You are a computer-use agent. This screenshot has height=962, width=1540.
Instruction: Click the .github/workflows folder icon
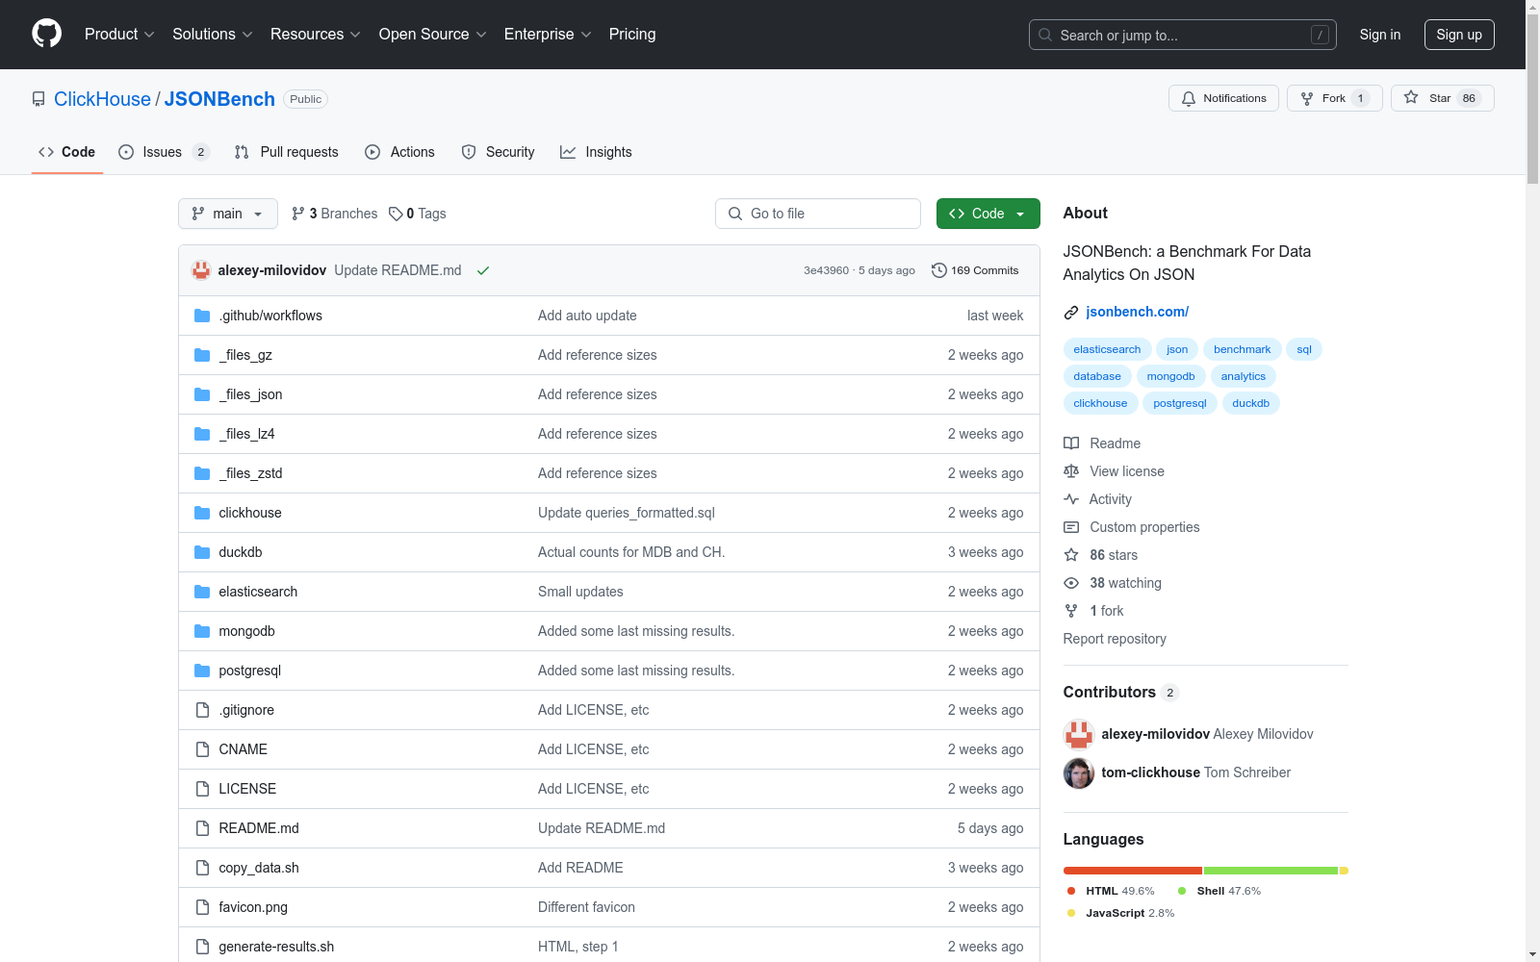[202, 316]
